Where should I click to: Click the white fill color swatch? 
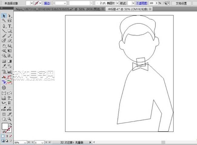pos(5,126)
